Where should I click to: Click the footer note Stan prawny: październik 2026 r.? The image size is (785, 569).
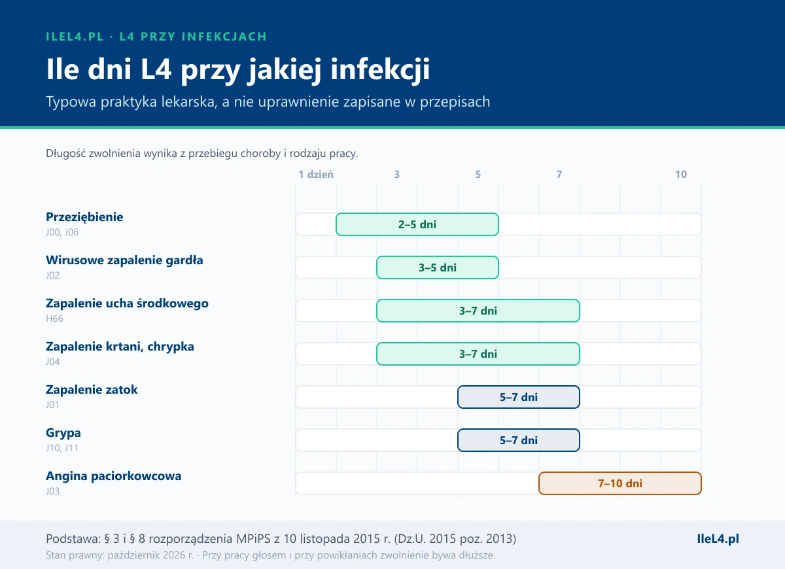tap(271, 555)
